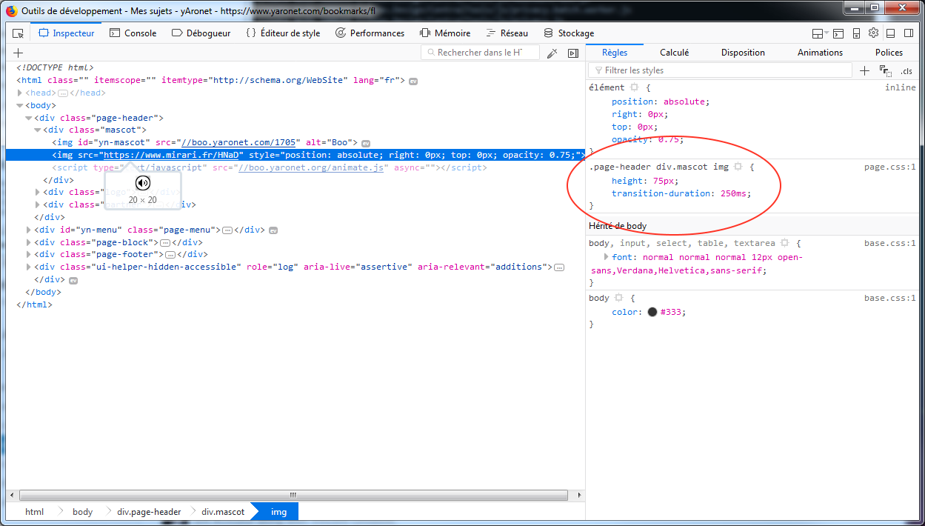The width and height of the screenshot is (925, 526).
Task: Click the #333 color swatch
Action: pyautogui.click(x=652, y=312)
